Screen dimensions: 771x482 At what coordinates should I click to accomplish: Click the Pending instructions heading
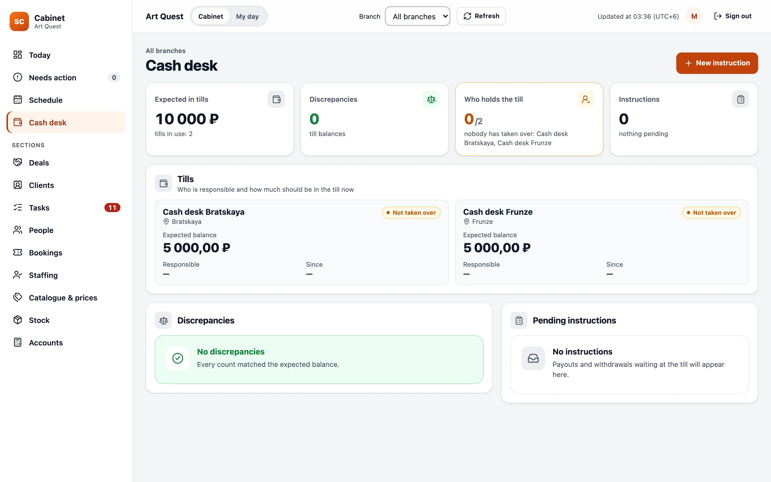tap(575, 320)
